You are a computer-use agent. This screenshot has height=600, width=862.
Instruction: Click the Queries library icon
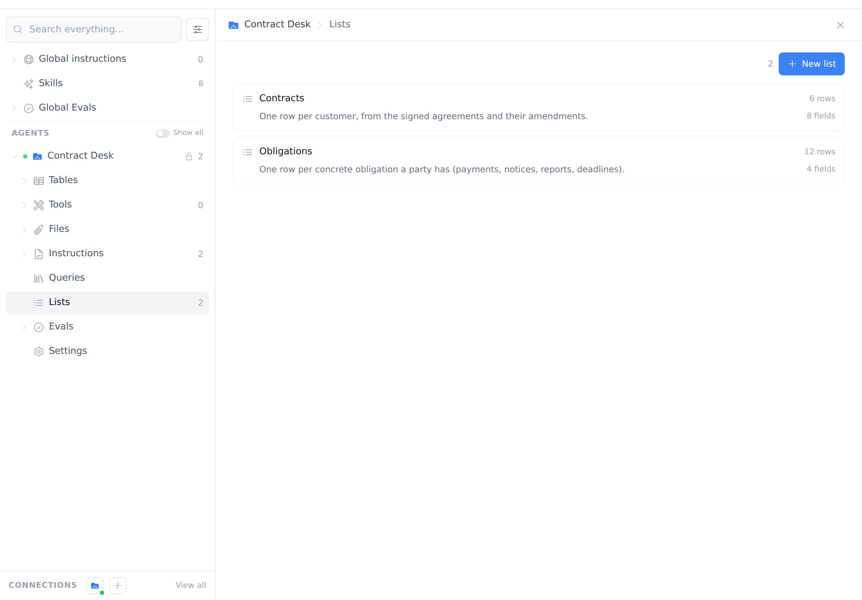pos(39,278)
